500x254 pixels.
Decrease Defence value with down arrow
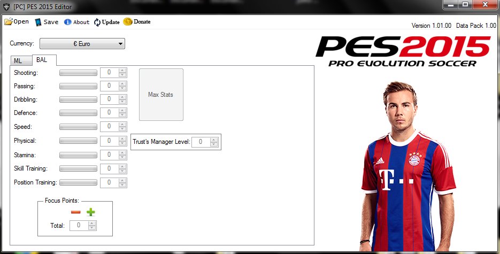(x=122, y=115)
